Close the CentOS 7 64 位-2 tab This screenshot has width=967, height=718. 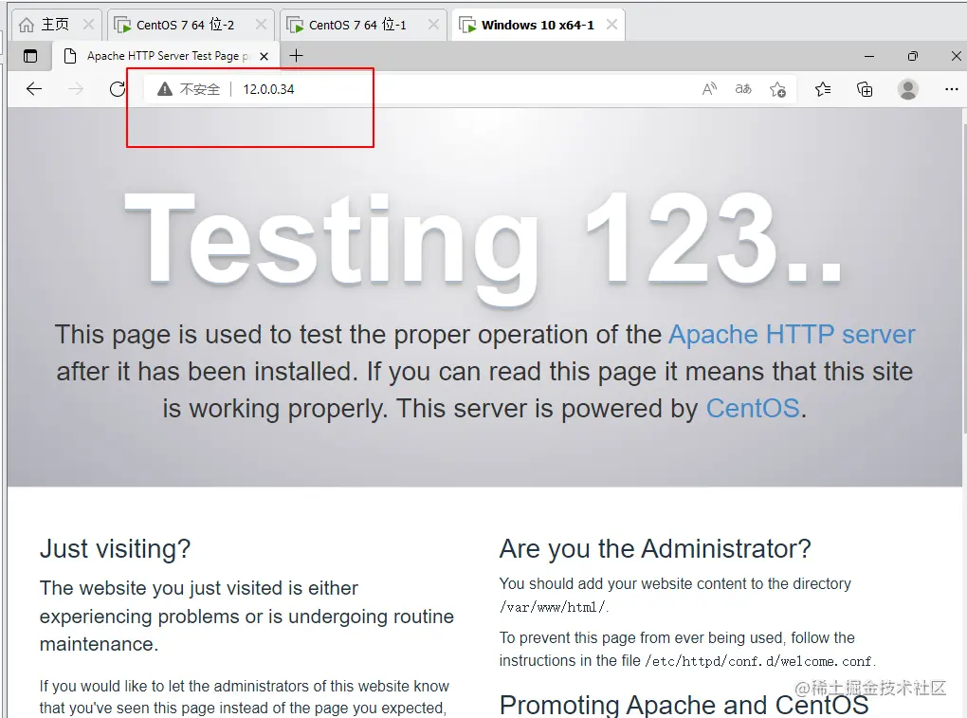click(x=261, y=25)
